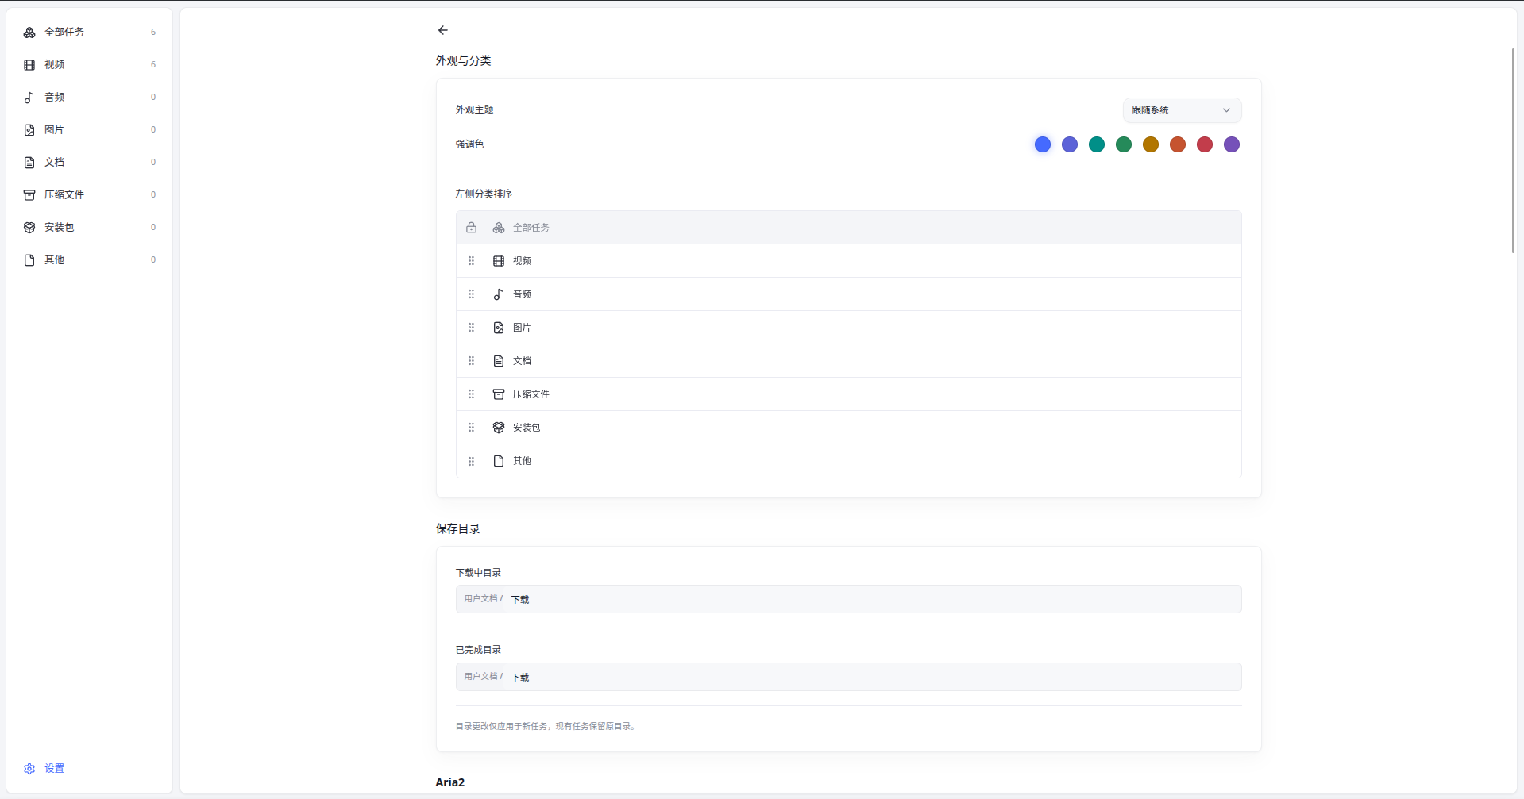Click the drag handle of 音频 row
This screenshot has height=799, width=1524.
point(472,294)
